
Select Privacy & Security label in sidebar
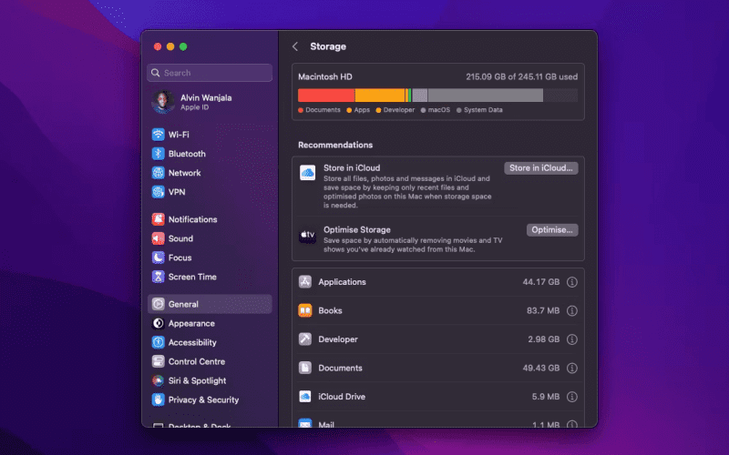[203, 399]
